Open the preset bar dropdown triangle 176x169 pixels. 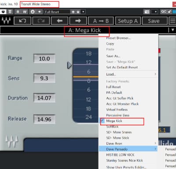tap(173, 30)
